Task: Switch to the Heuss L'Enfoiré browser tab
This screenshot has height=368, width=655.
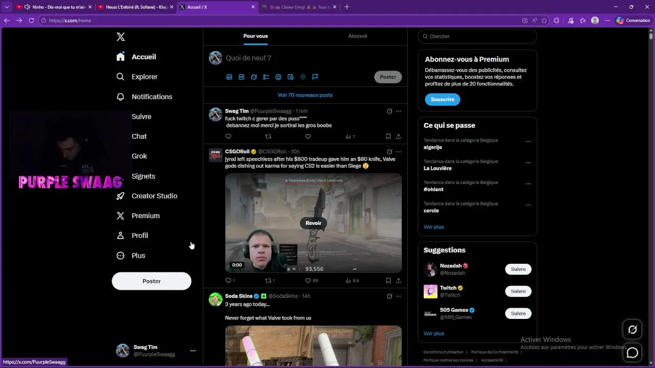Action: pos(136,7)
